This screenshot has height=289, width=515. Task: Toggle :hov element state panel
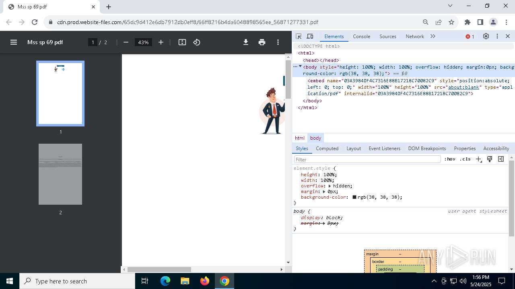pos(450,159)
